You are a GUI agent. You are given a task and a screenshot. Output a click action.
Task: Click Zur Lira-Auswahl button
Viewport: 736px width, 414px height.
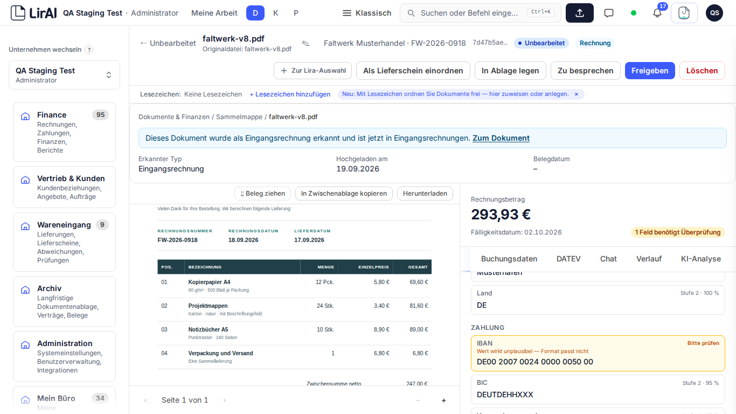tap(313, 71)
